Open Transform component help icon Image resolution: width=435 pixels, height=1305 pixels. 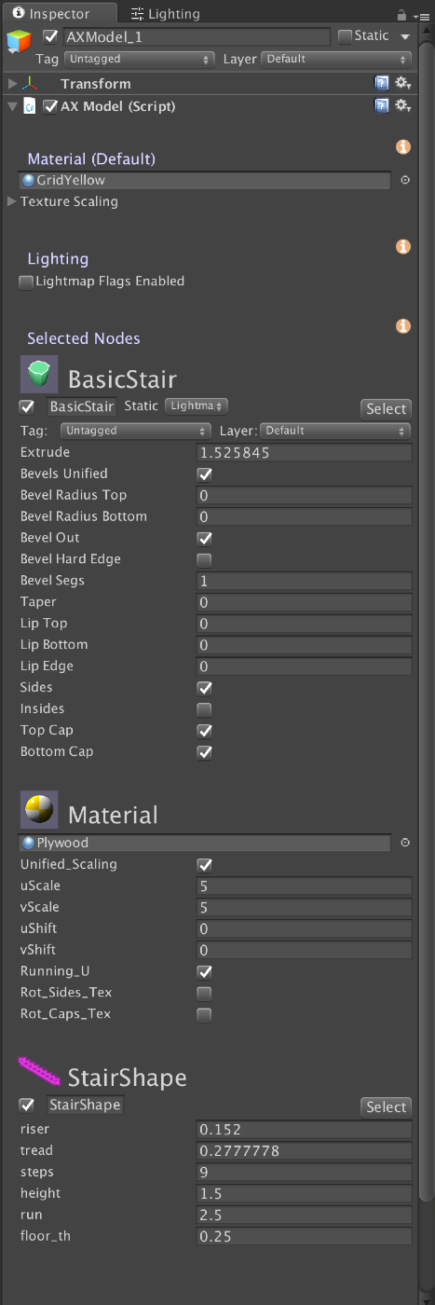[382, 83]
